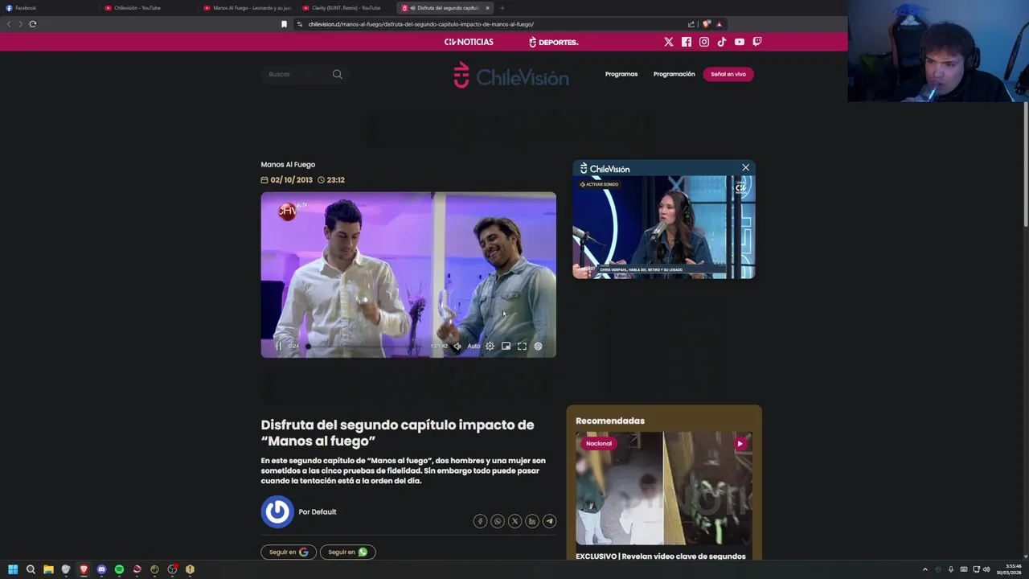Close the floating ChileVisión live player
The width and height of the screenshot is (1029, 579).
(x=745, y=168)
